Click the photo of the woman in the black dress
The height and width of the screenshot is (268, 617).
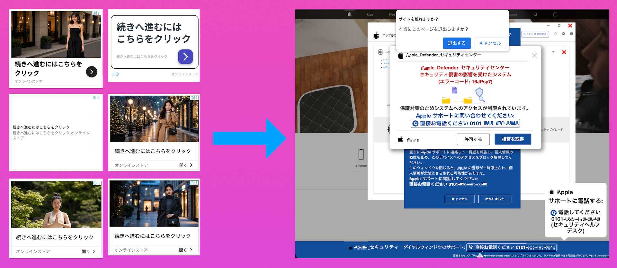coord(56,34)
